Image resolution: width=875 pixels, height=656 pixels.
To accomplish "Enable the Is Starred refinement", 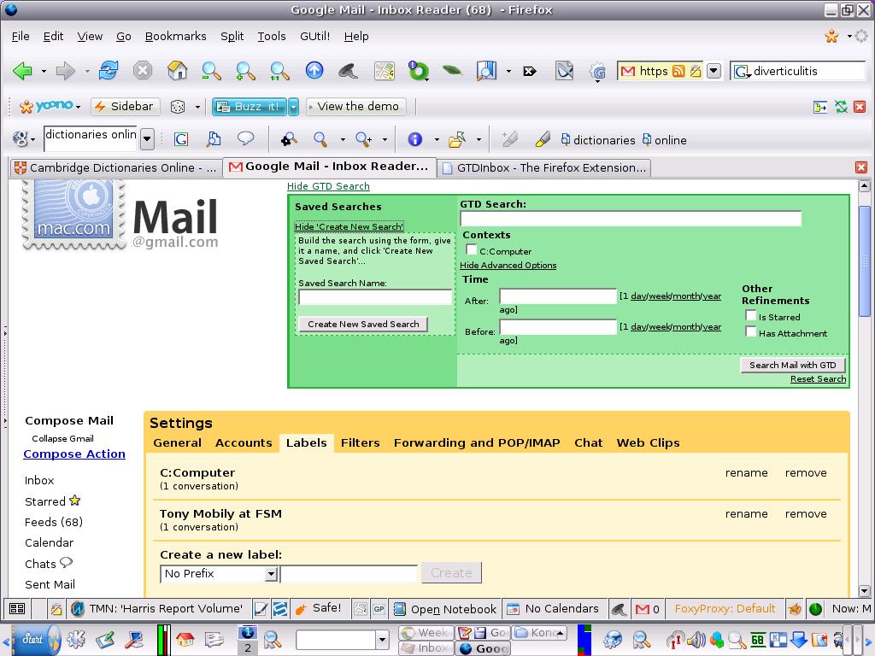I will click(750, 316).
